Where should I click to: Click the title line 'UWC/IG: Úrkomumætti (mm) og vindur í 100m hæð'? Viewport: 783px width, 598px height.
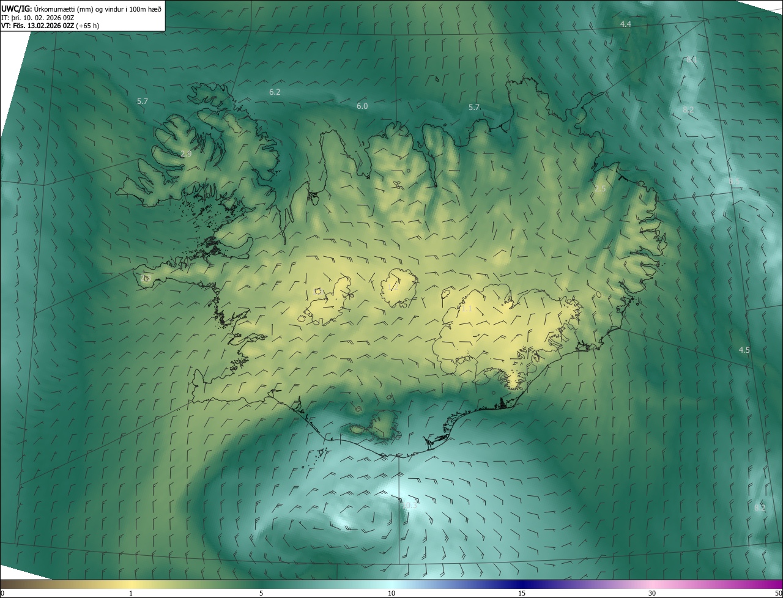click(81, 8)
